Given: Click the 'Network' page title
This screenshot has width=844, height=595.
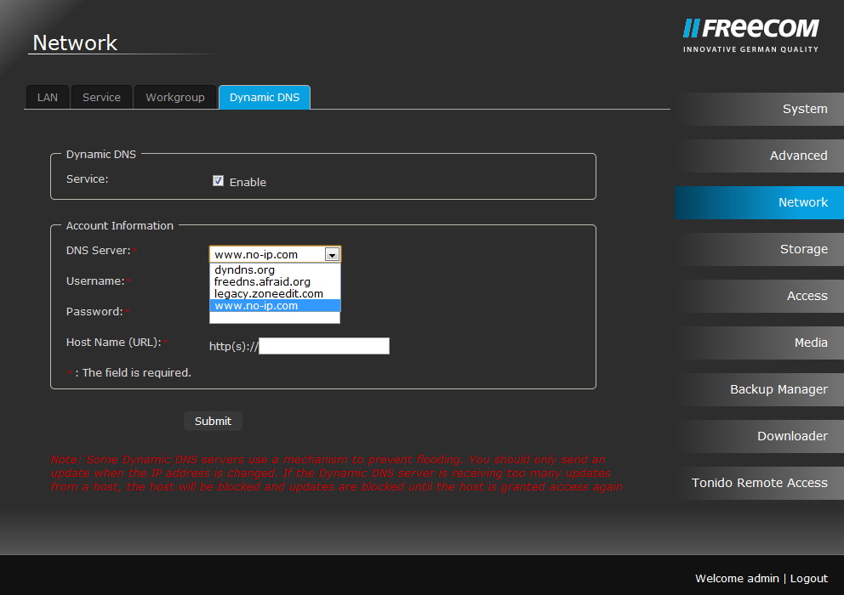Looking at the screenshot, I should point(75,43).
